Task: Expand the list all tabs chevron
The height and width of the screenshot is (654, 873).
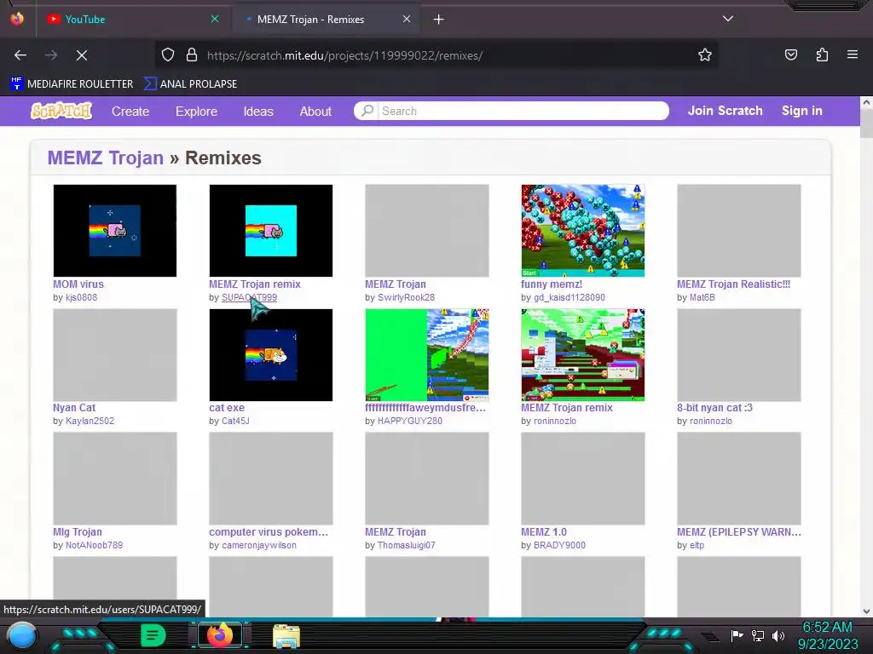Action: 728,19
